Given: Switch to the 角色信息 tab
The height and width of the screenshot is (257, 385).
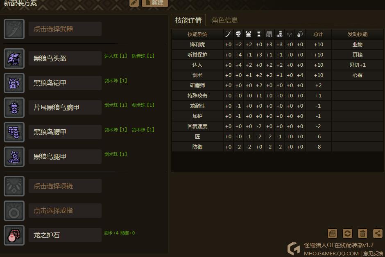Looking at the screenshot, I should [225, 20].
